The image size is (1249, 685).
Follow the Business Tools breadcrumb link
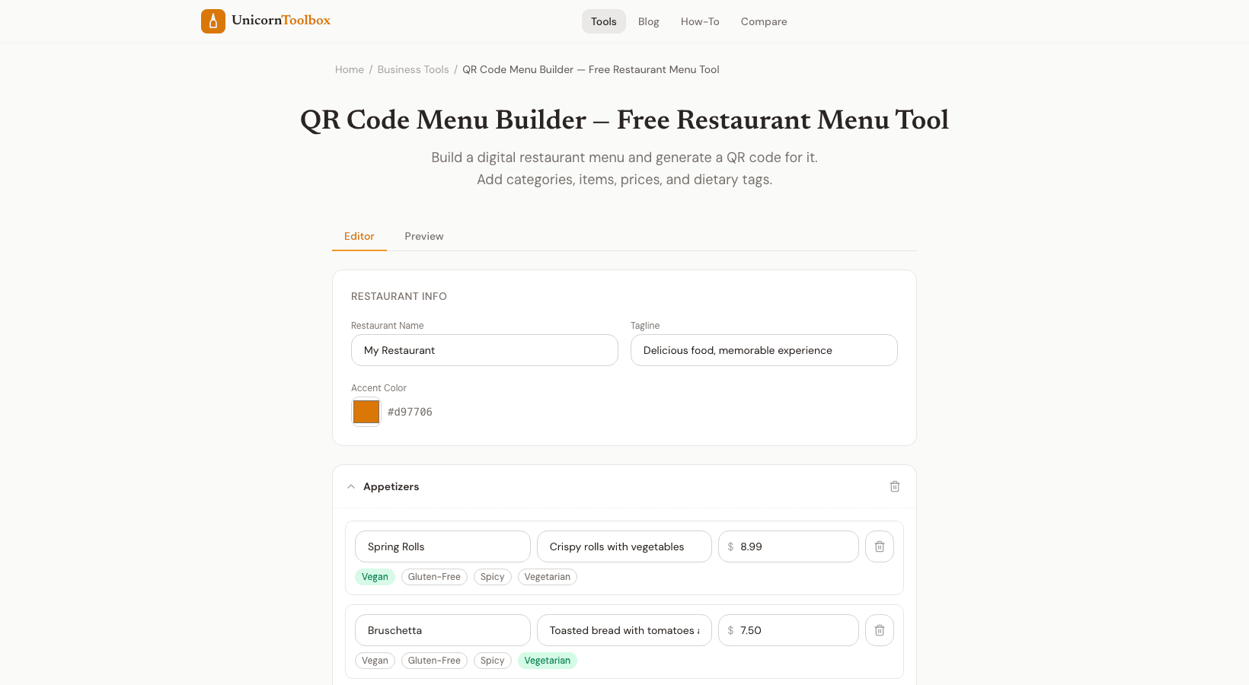point(414,69)
